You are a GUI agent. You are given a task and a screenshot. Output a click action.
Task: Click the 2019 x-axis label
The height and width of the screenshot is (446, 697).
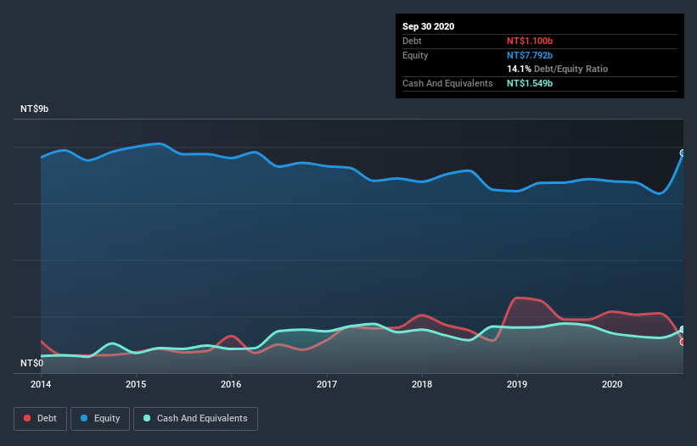pyautogui.click(x=517, y=384)
